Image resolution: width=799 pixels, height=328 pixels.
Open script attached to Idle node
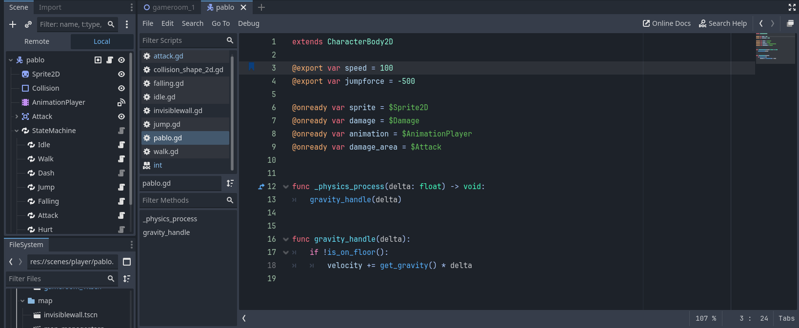(121, 145)
